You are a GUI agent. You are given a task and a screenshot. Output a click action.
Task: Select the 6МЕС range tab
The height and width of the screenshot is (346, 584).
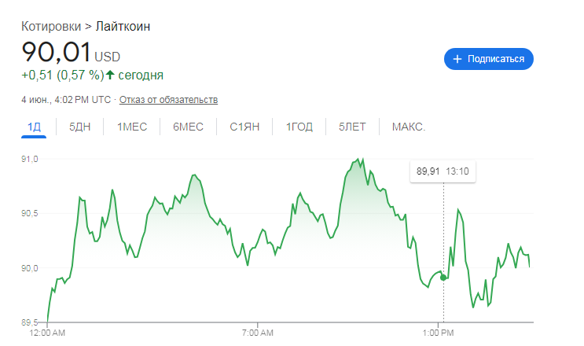tap(188, 127)
